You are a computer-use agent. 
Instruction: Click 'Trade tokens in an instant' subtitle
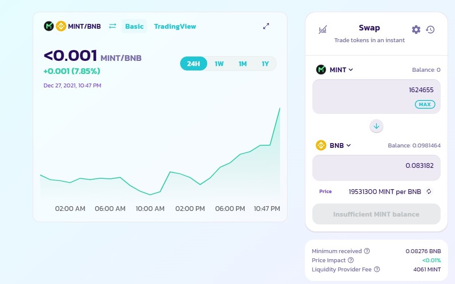(369, 40)
